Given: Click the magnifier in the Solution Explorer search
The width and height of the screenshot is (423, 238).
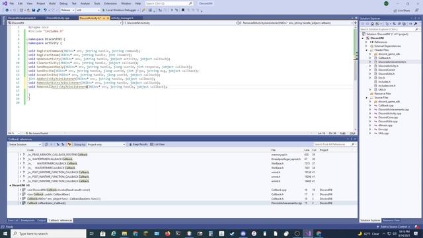Looking at the screenshot, I should (417, 29).
